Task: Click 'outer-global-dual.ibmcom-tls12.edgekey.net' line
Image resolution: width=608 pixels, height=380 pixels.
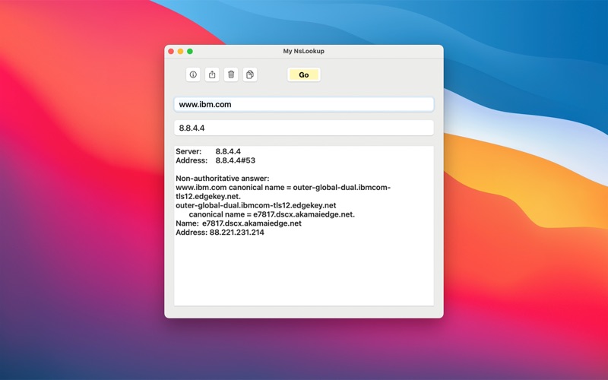Action: click(x=256, y=205)
